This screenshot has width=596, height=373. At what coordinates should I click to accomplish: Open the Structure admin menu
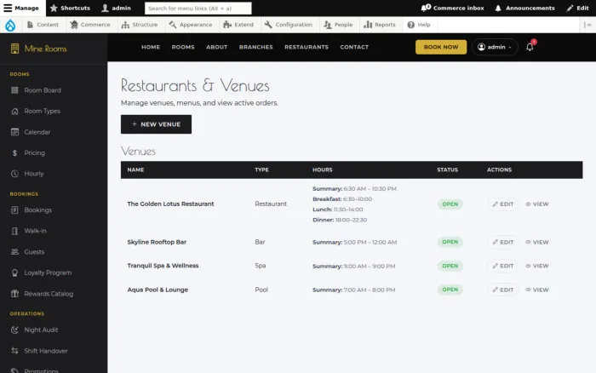[139, 25]
